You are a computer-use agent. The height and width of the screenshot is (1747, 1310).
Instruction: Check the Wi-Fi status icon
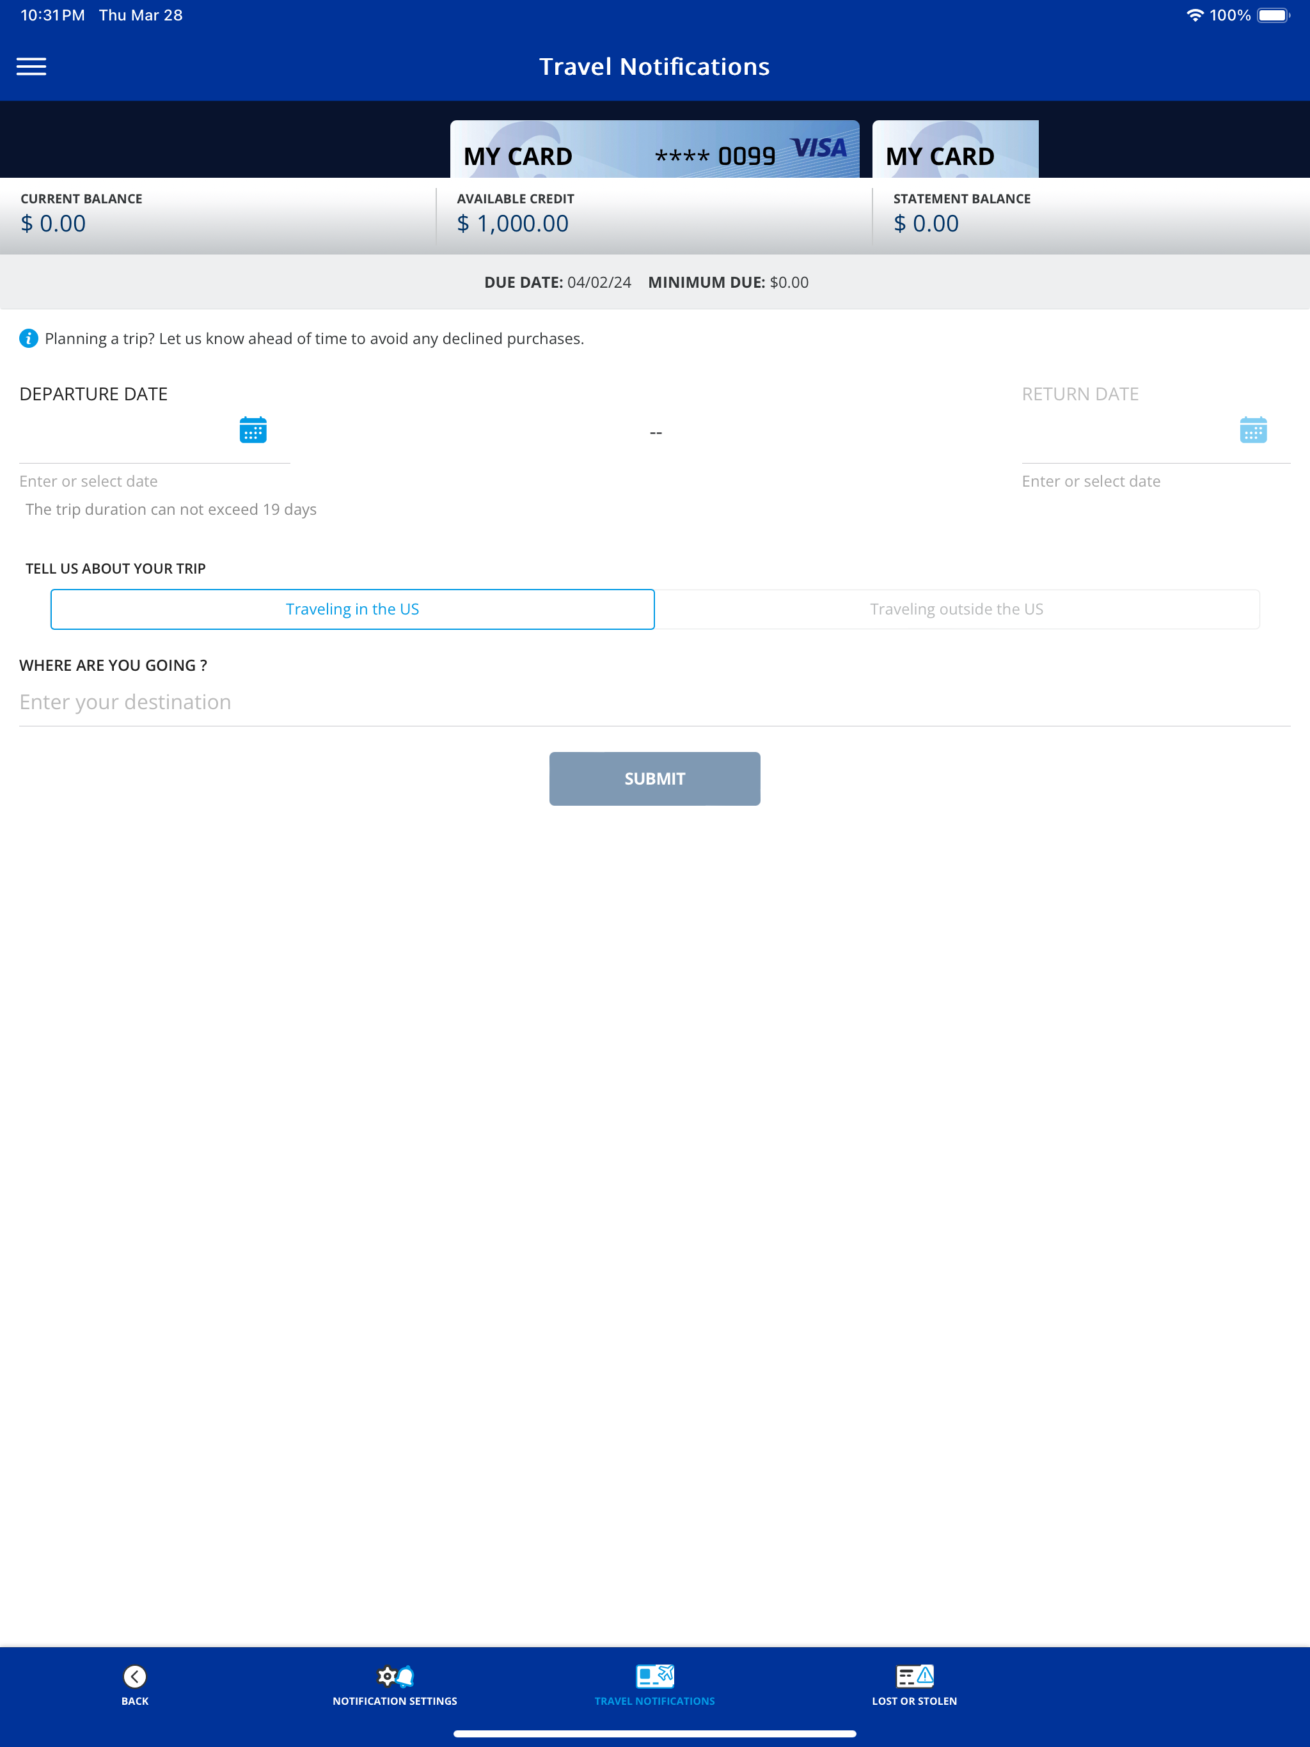pos(1195,15)
